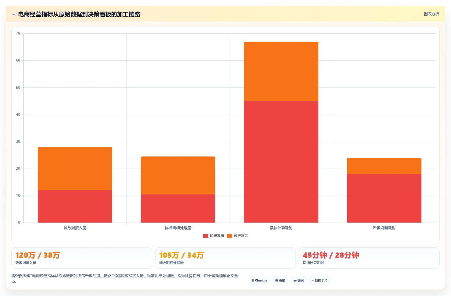Click the red segment of 标准明细处理量 bar
This screenshot has height=296, width=451.
click(178, 208)
